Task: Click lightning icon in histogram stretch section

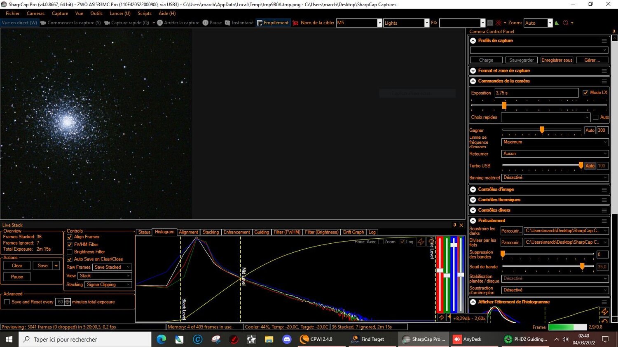Action: point(604,312)
